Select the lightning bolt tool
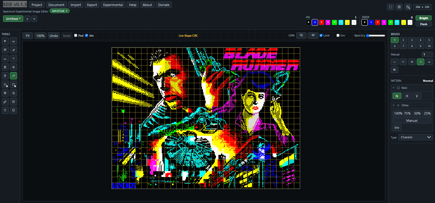The height and width of the screenshot is (203, 435). coord(5,76)
